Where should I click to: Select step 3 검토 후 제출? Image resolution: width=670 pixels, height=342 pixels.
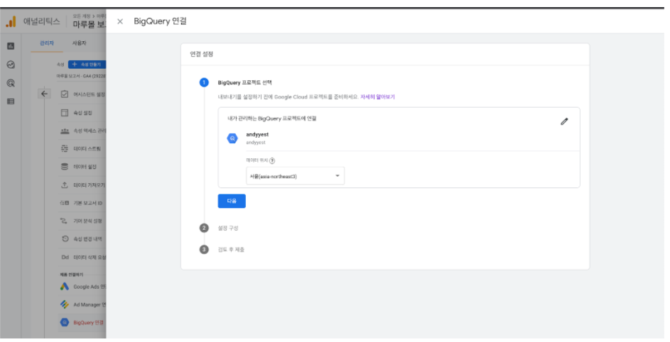(231, 249)
